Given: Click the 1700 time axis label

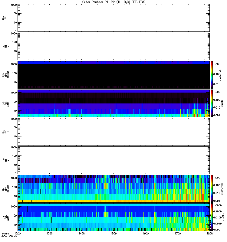Looking at the screenshot, I should point(177,234).
